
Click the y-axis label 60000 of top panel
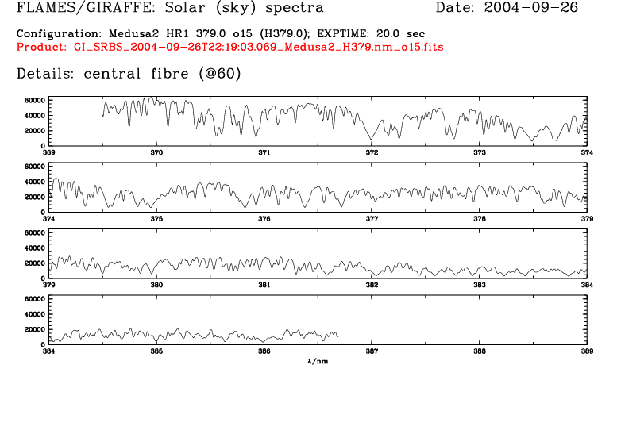(35, 101)
